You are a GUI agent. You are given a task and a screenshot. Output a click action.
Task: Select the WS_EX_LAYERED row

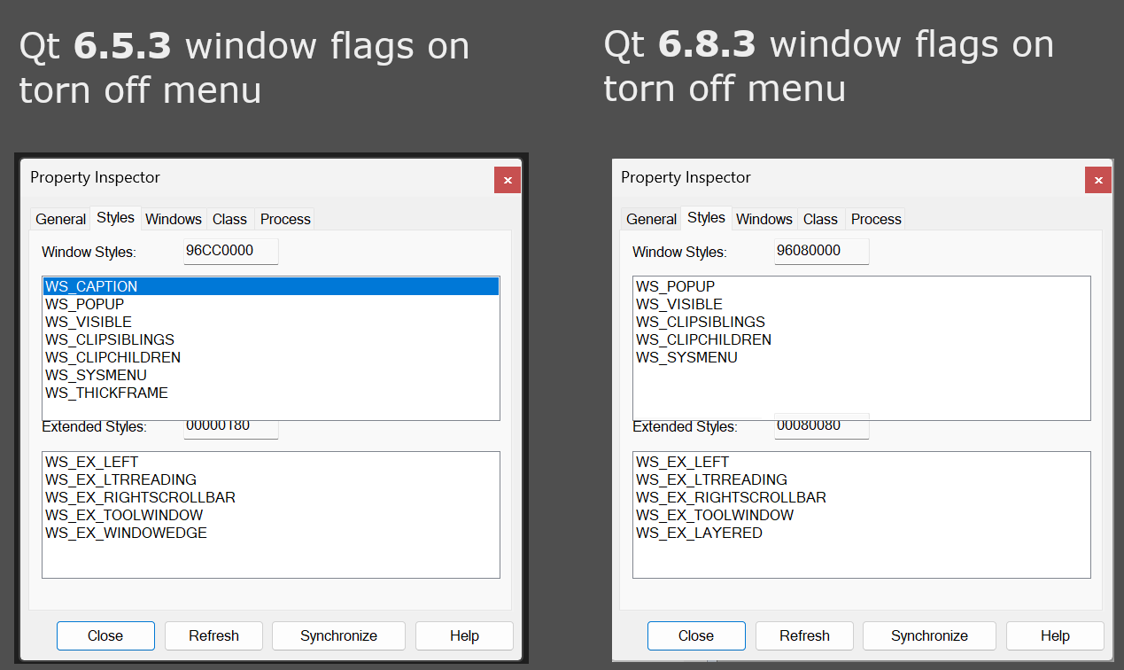coord(862,533)
